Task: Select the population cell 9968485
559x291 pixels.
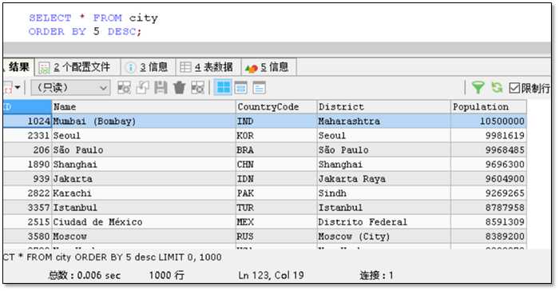Action: 489,150
